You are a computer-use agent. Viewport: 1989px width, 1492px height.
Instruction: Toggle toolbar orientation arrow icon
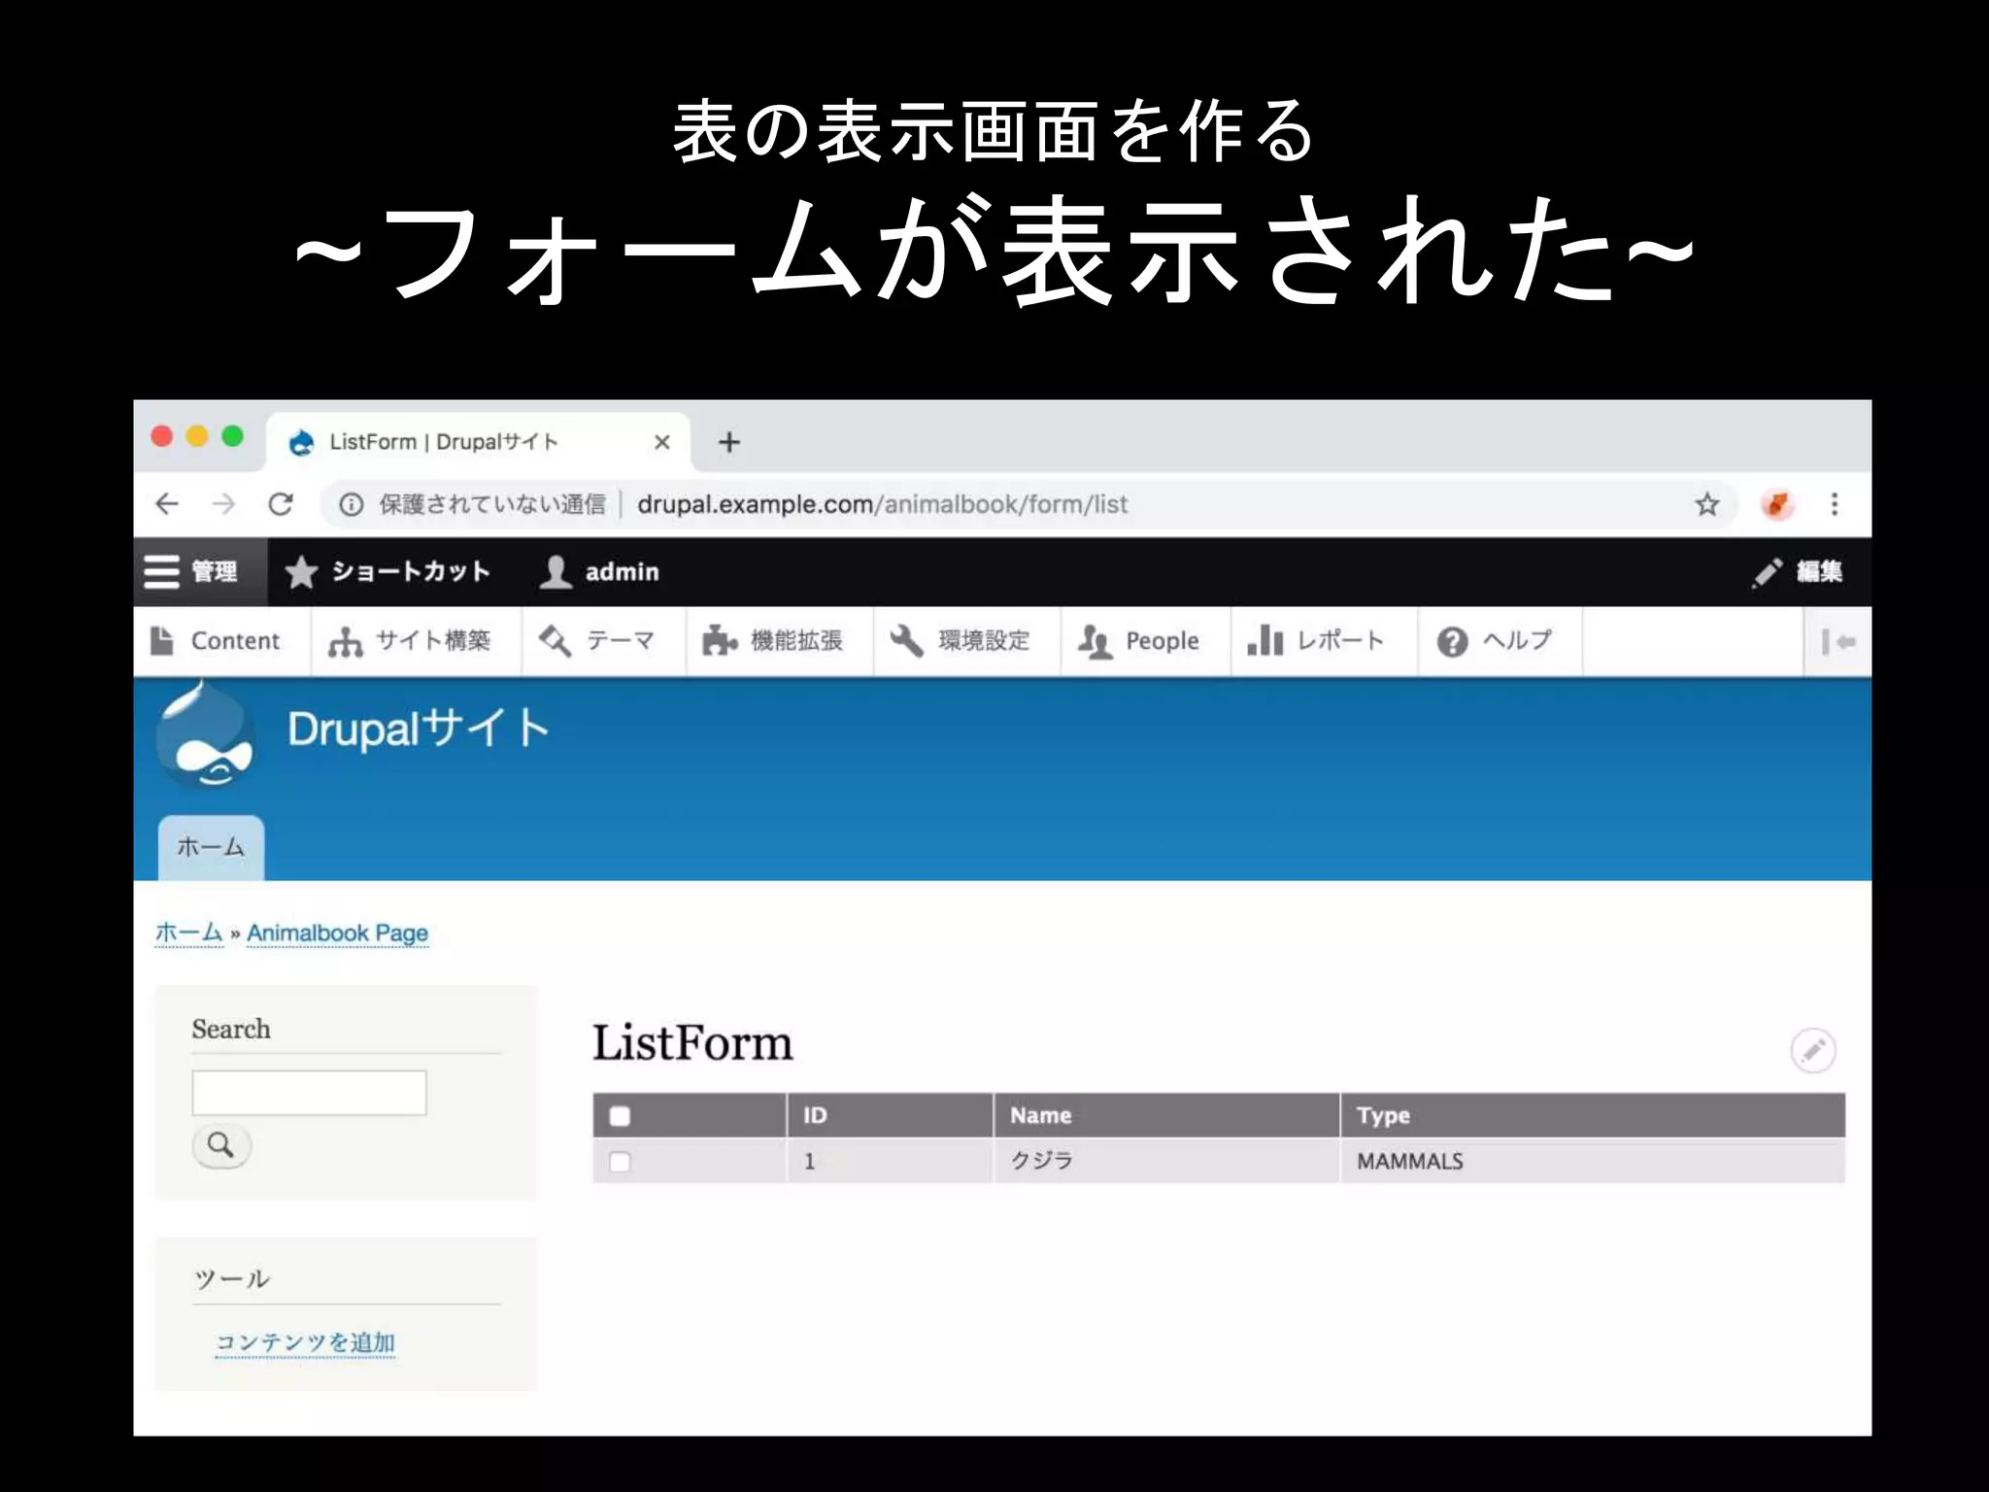click(x=1837, y=642)
